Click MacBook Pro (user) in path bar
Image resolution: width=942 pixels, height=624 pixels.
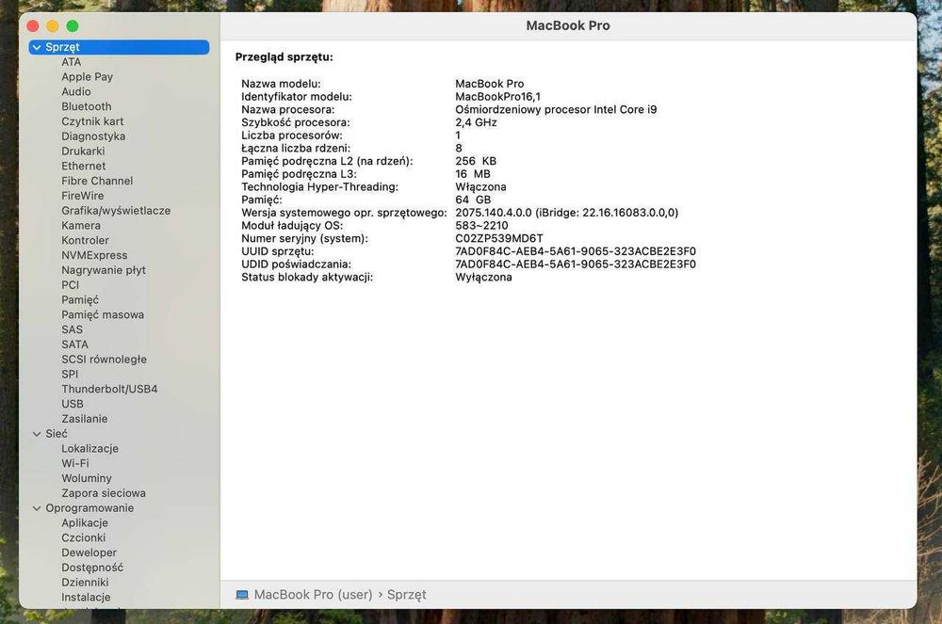(313, 595)
